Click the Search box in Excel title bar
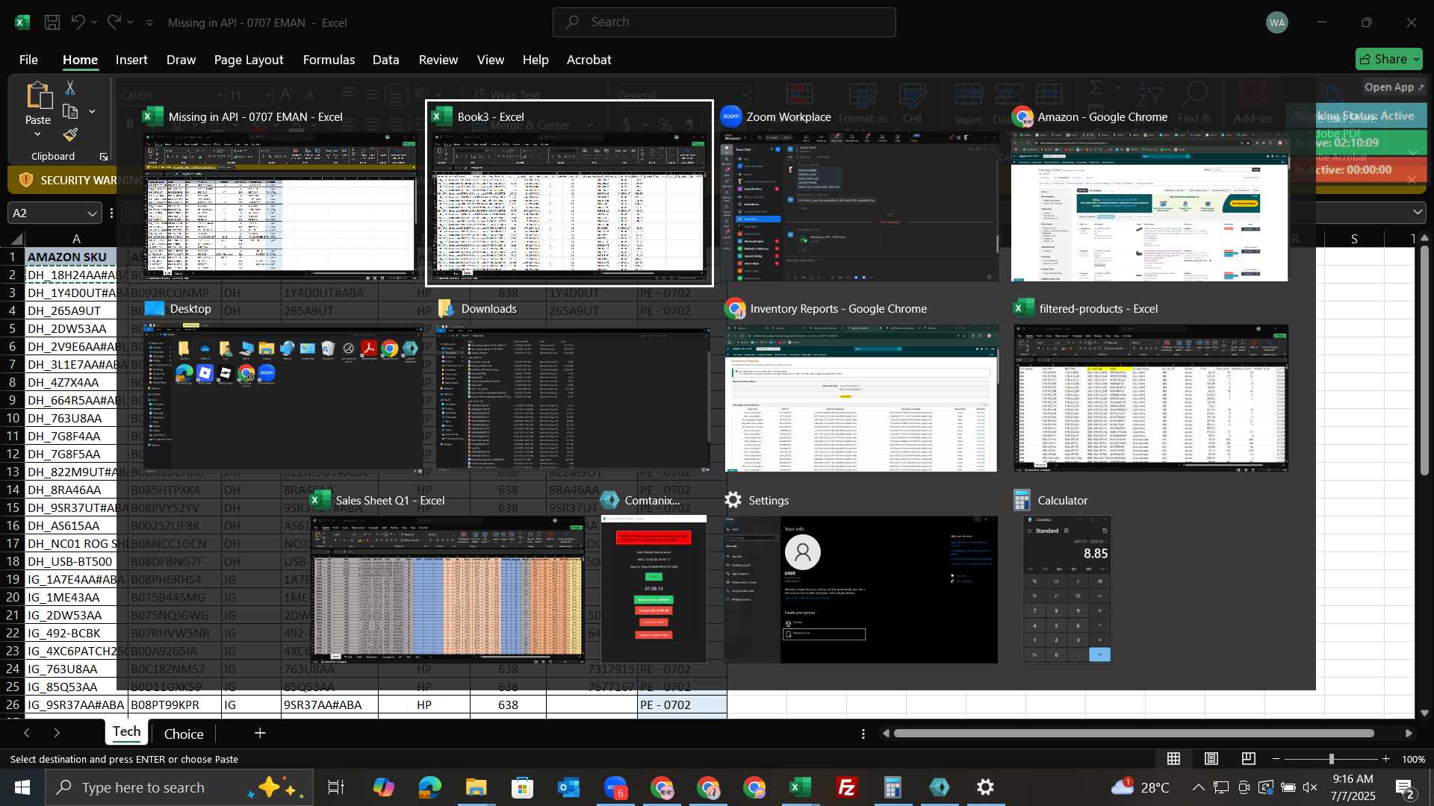The image size is (1434, 806). tap(724, 22)
